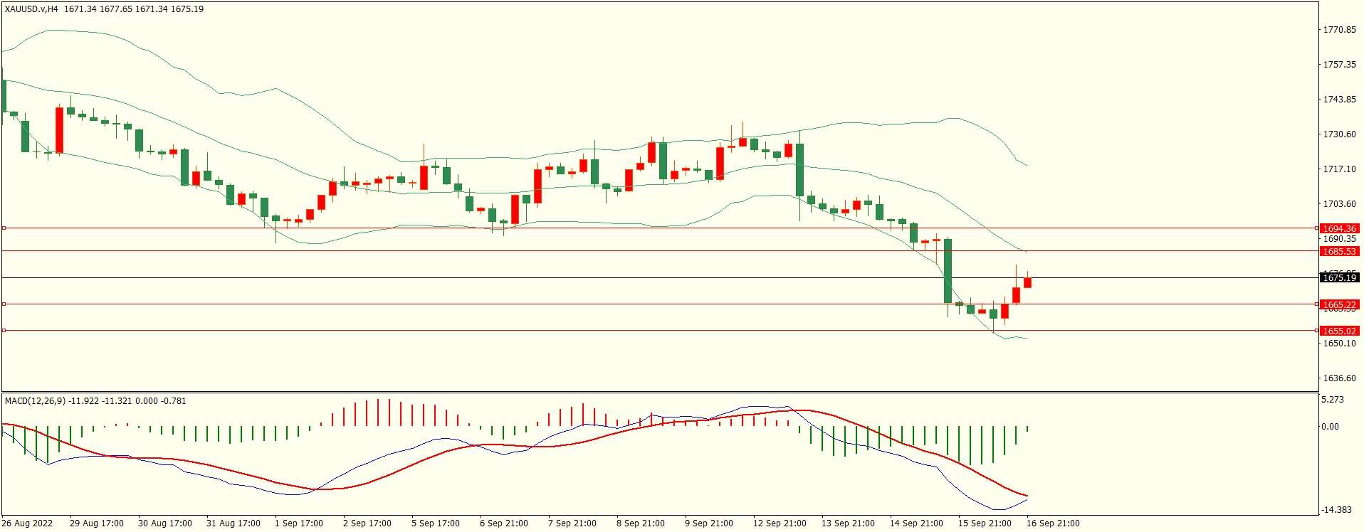Click the 12 Sep 21:00 time label
Viewport: 1364px width, 532px height.
tap(780, 523)
